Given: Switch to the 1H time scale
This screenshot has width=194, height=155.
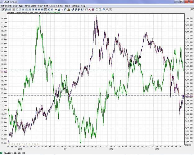Looking at the screenshot, I should [33, 10].
